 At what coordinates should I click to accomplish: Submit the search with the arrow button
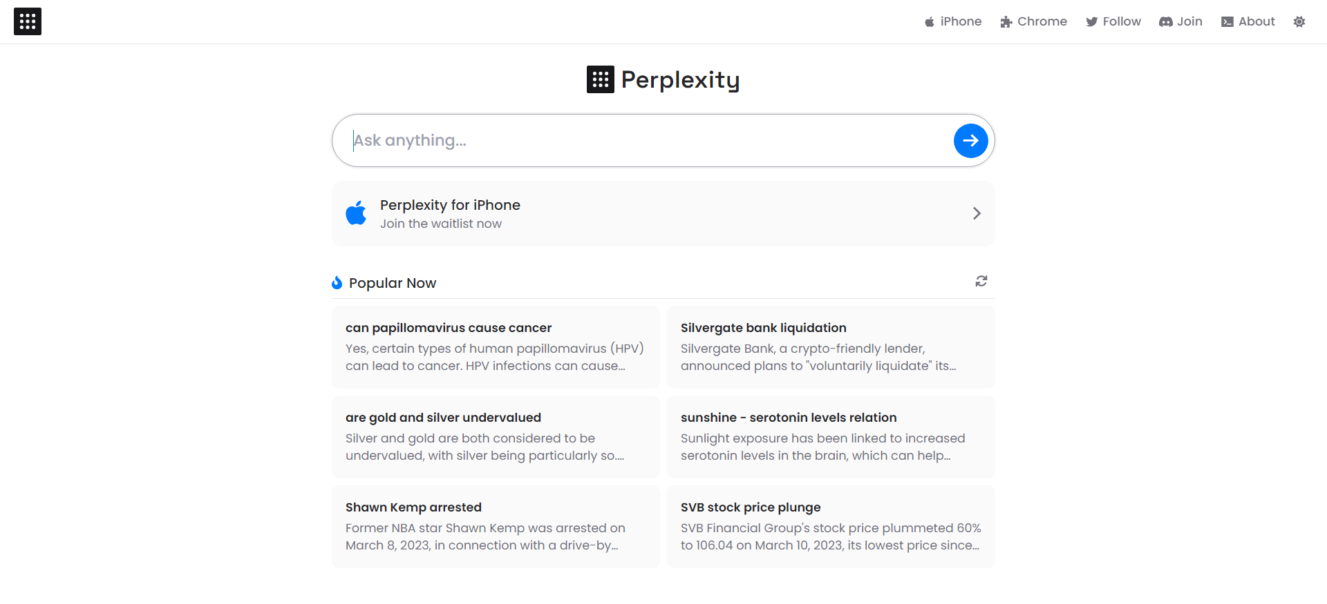(x=970, y=140)
